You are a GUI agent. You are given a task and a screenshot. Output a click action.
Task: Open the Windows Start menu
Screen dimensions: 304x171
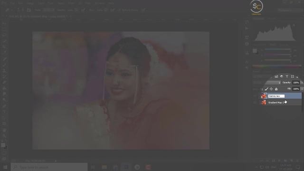point(5,167)
